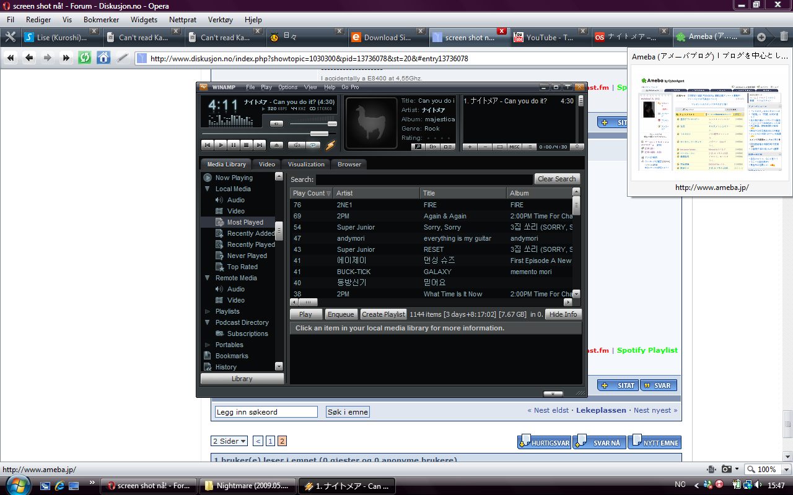Open Subscriptions under Podcast Directory
Viewport: 793px width, 495px height.
click(248, 334)
